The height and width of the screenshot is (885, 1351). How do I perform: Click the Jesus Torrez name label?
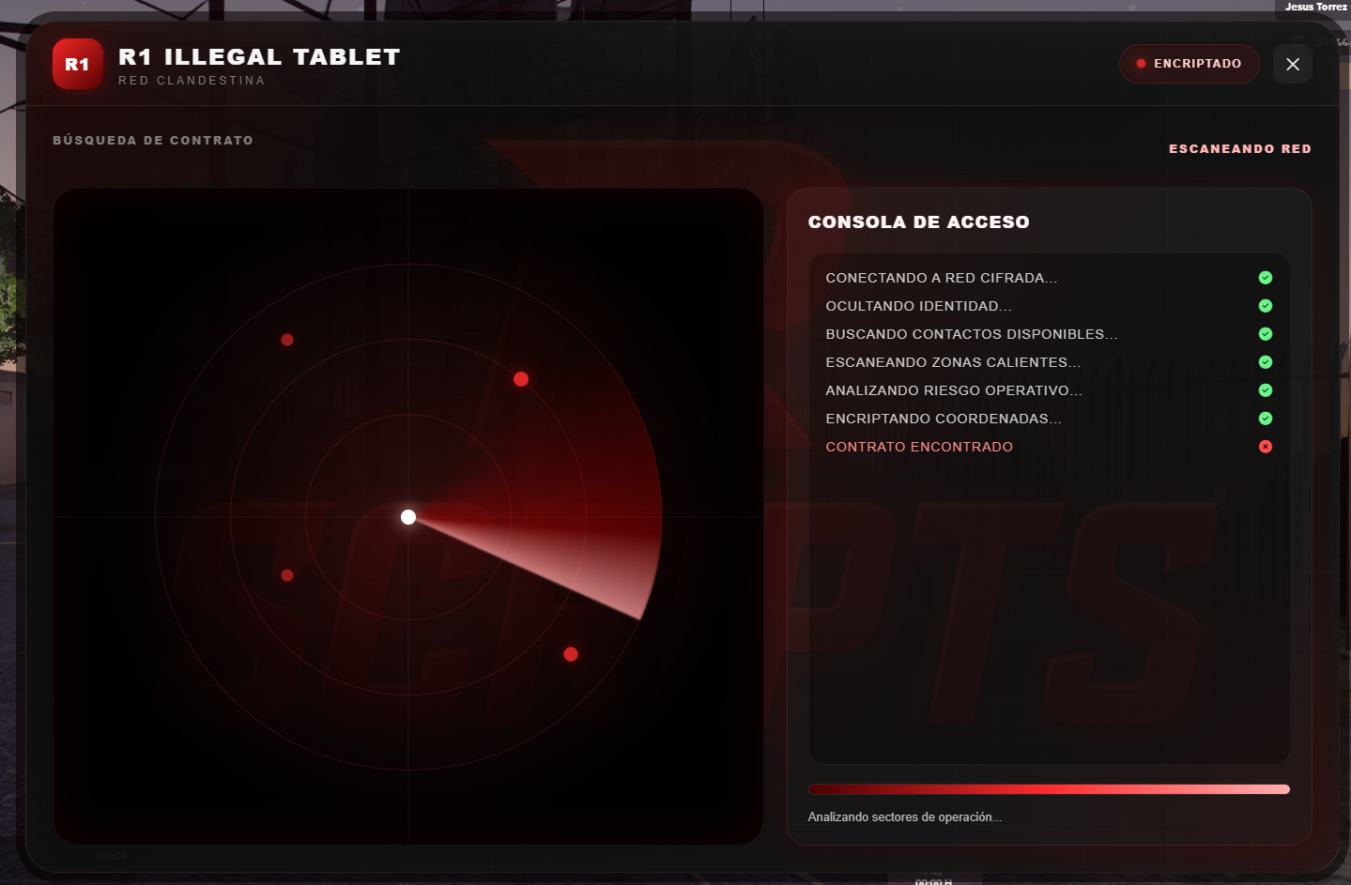click(1315, 7)
